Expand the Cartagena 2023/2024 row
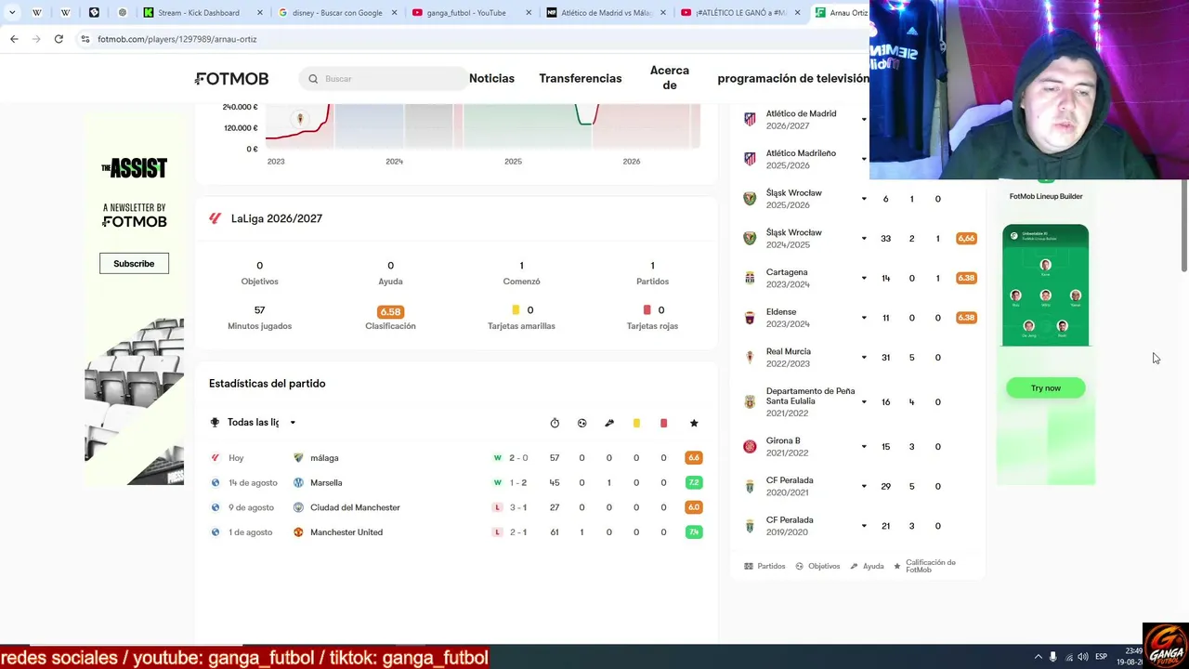The width and height of the screenshot is (1189, 669). (x=864, y=278)
